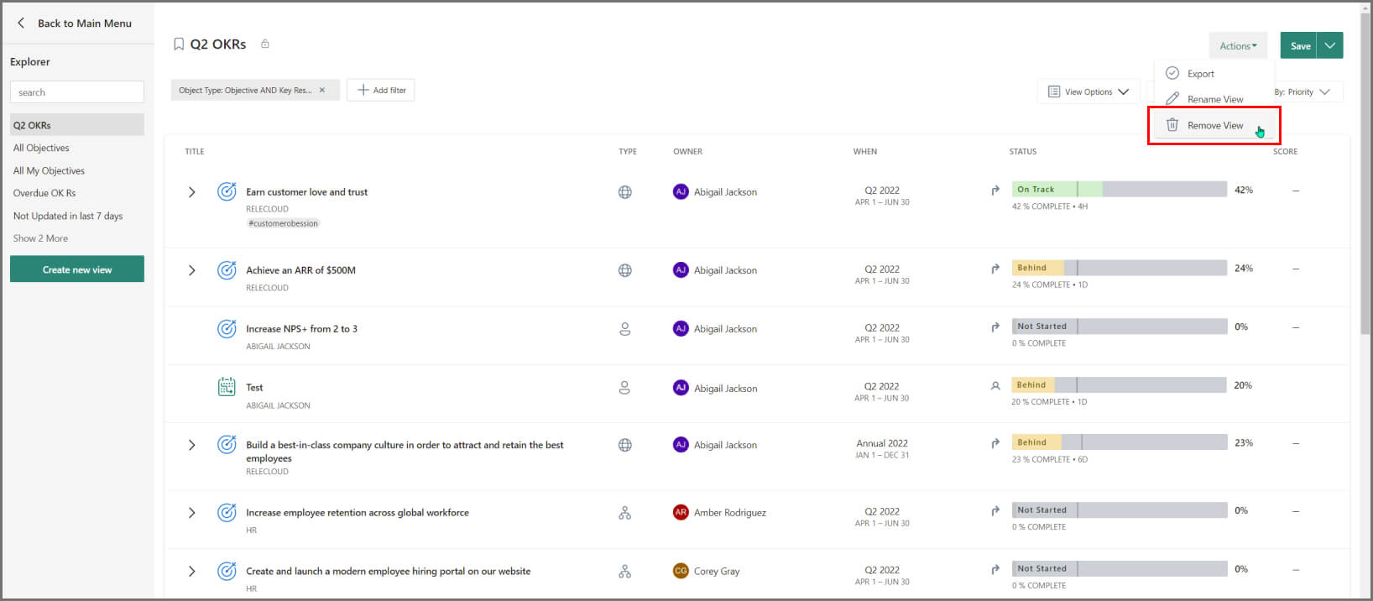Click the Explorer search field
1373x601 pixels.
pyautogui.click(x=77, y=92)
